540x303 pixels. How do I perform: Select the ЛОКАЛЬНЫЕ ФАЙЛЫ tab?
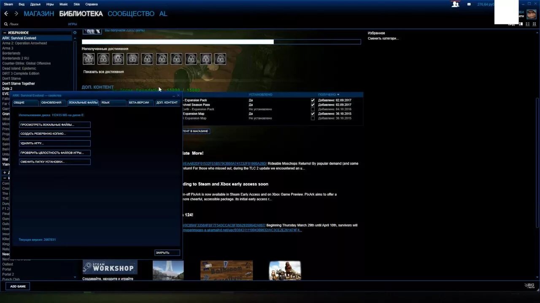(83, 103)
